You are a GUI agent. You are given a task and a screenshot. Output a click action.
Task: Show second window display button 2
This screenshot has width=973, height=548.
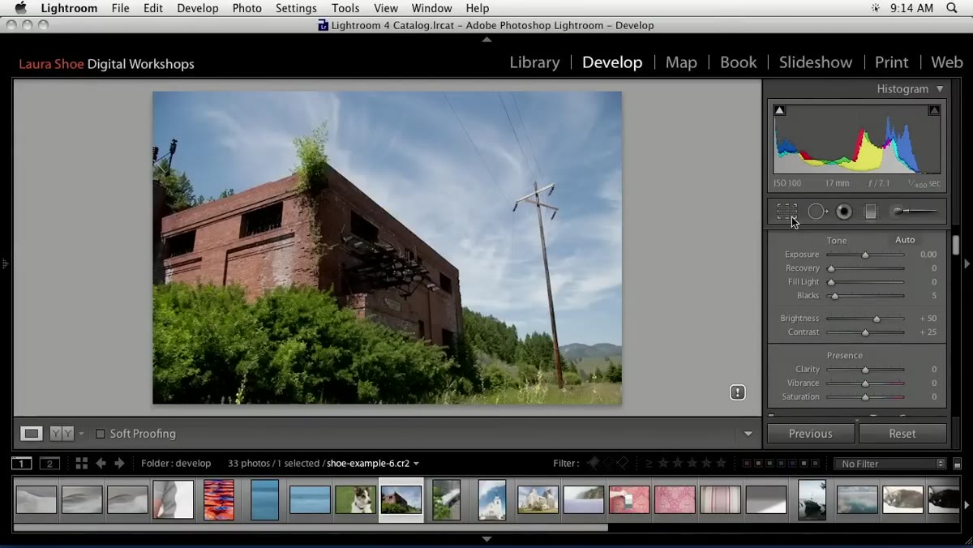[x=50, y=464]
